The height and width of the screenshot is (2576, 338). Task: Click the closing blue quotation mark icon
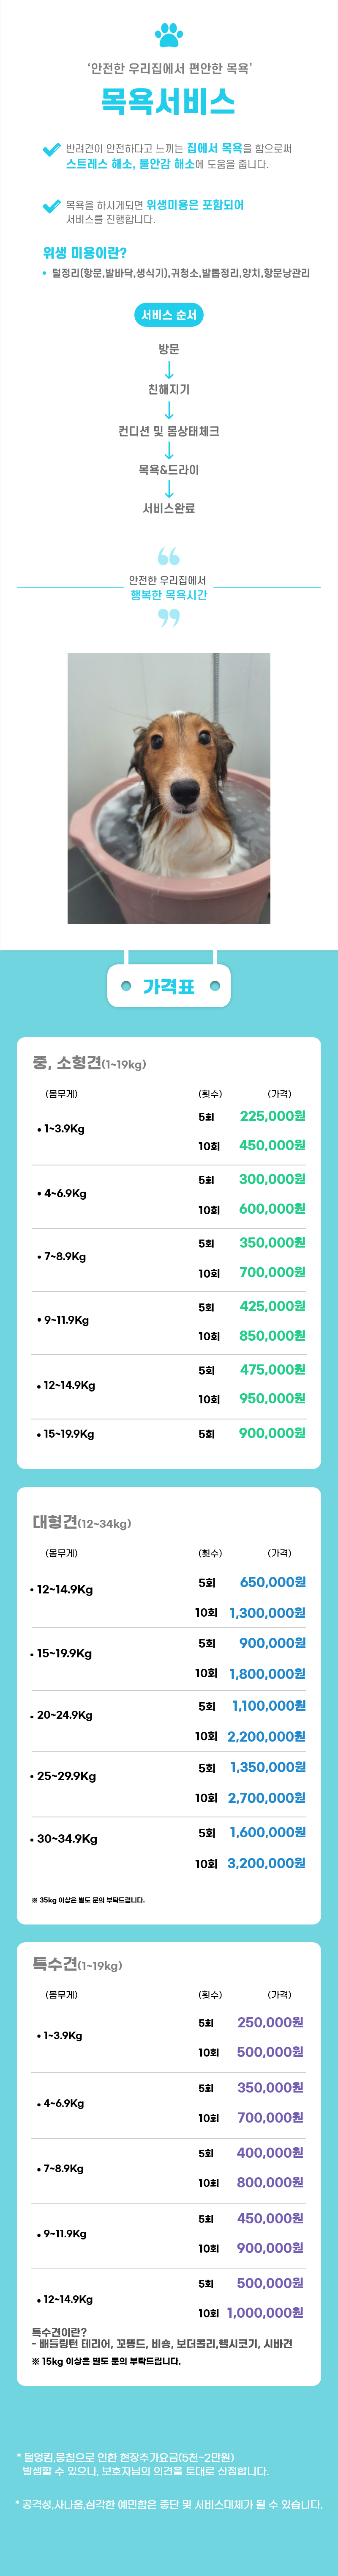[169, 619]
